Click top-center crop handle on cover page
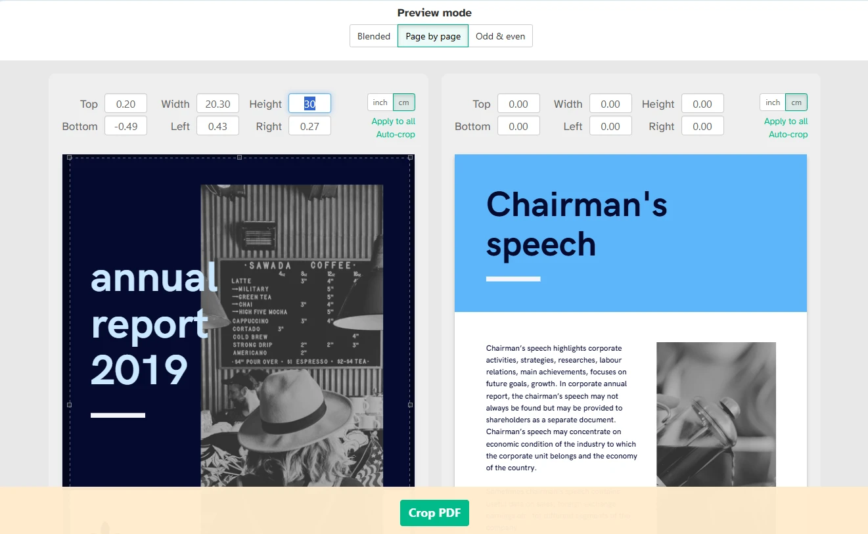Viewport: 868px width, 534px height. tap(239, 158)
